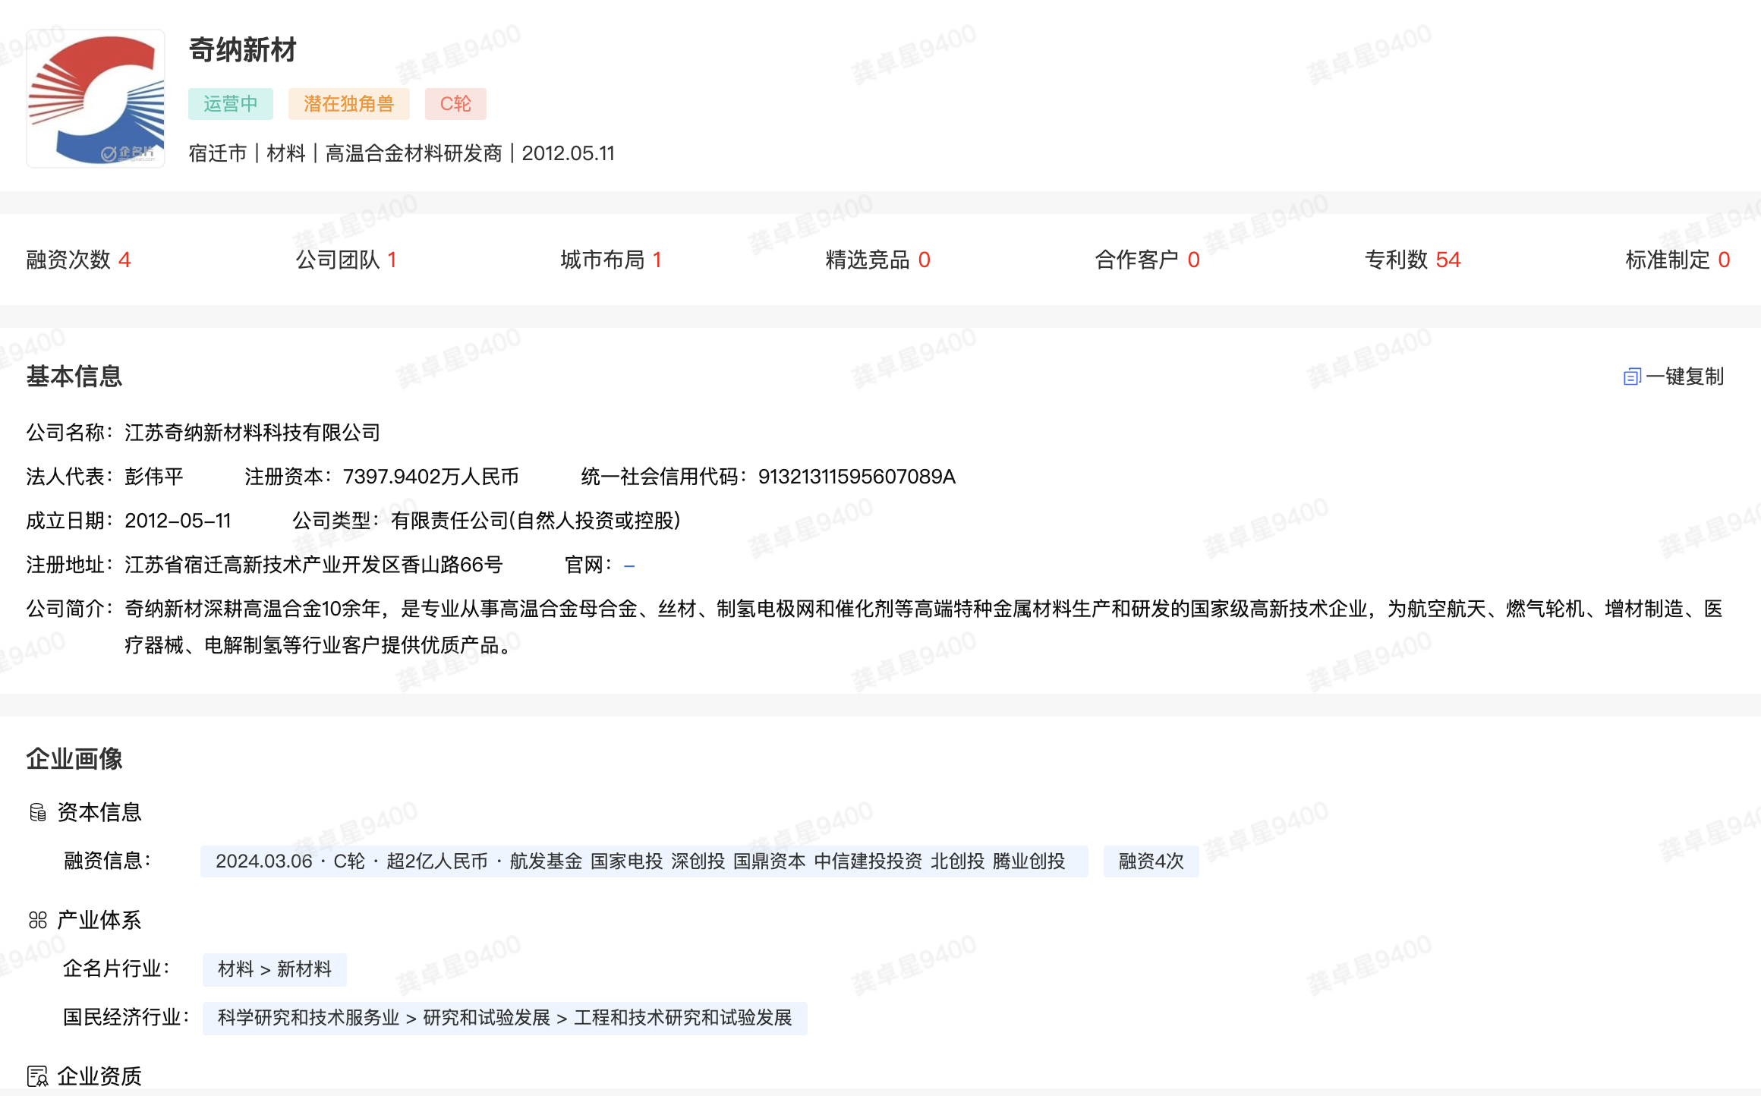1761x1096 pixels.
Task: Click the registered capital 7397.9402万人民币
Action: click(431, 477)
